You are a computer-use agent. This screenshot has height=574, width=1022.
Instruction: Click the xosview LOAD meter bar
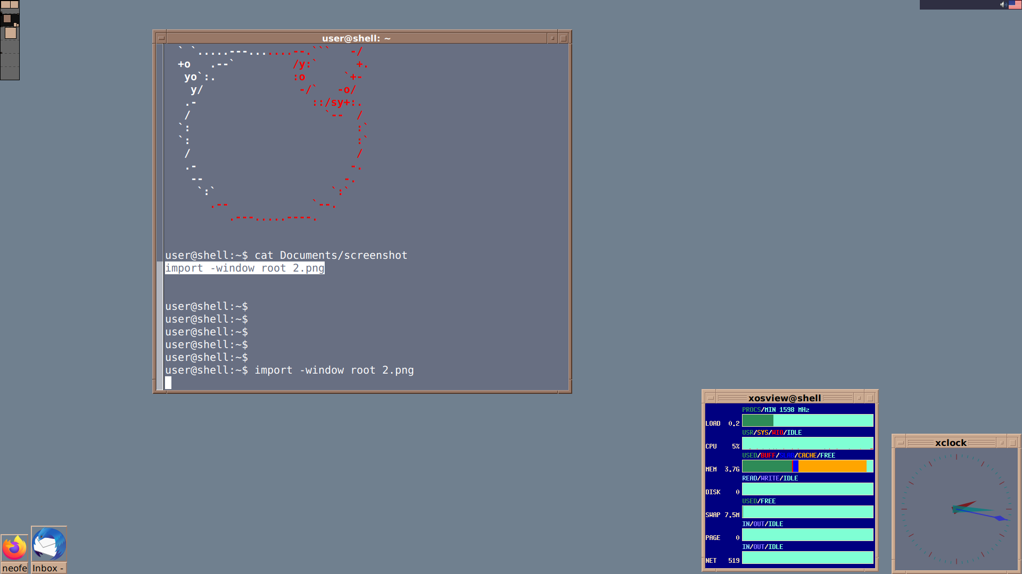pyautogui.click(x=807, y=420)
